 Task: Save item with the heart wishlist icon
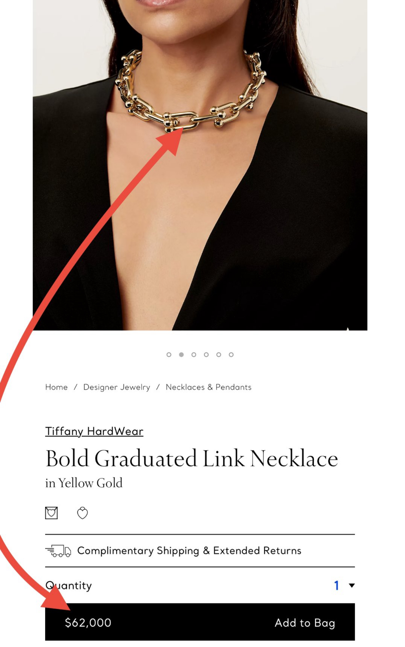click(x=83, y=513)
